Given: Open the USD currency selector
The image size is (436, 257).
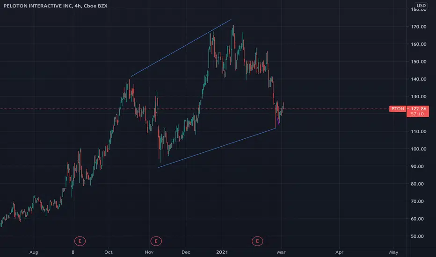Looking at the screenshot, I should [421, 5].
